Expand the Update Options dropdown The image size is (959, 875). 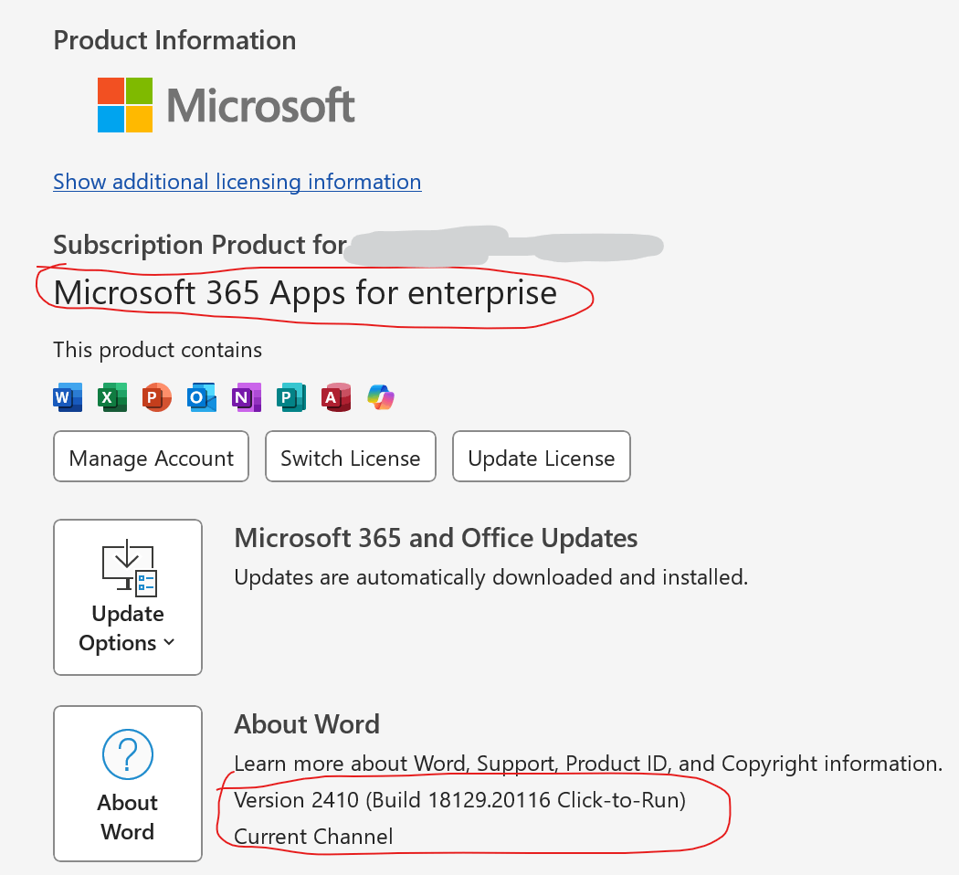pyautogui.click(x=128, y=597)
